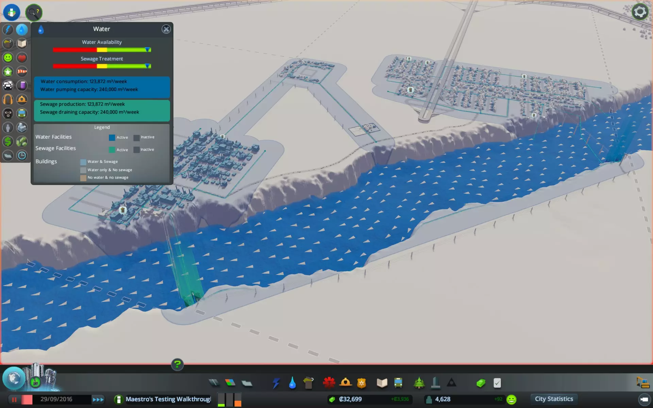Open the Healthcare build menu
653x408 pixels.
[329, 383]
